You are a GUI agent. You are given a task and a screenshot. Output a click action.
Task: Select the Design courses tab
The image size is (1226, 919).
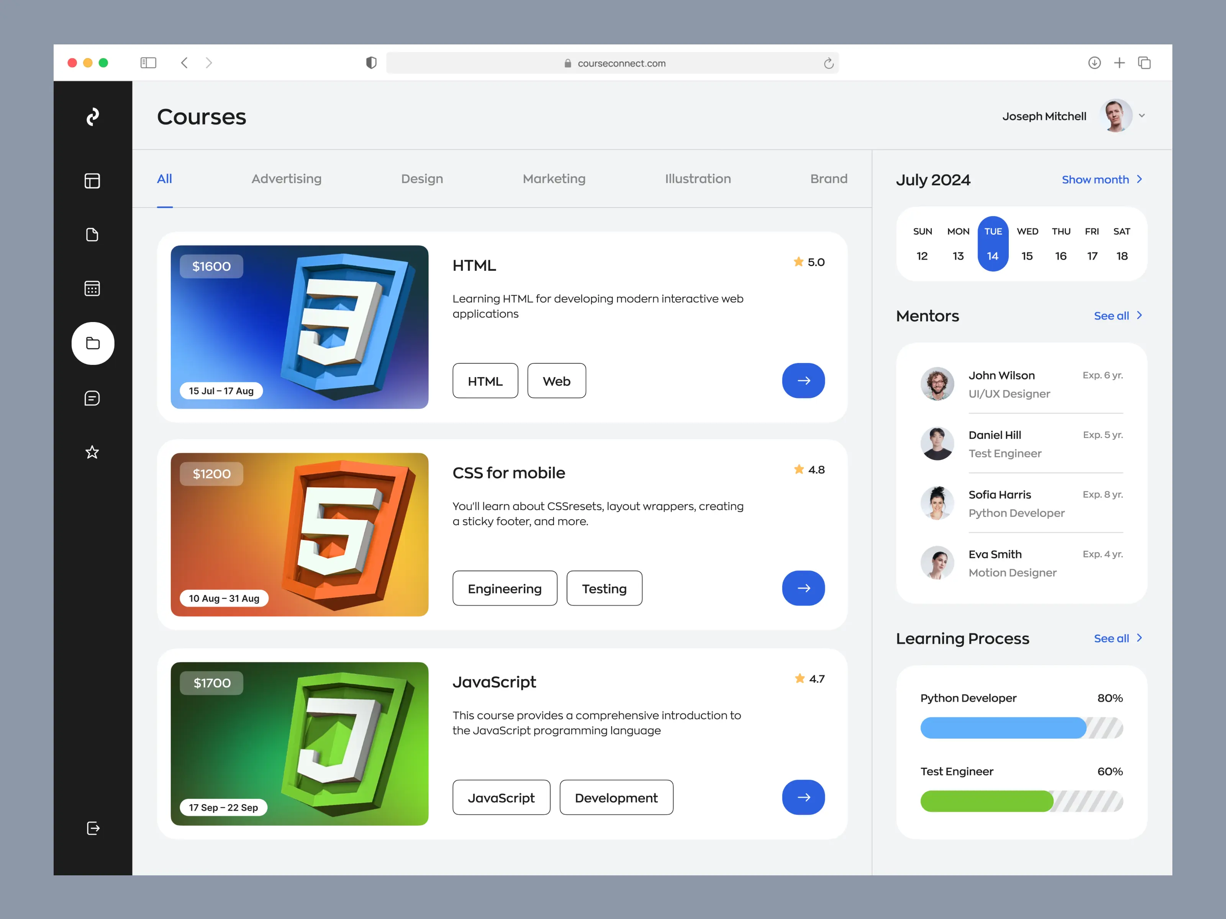pyautogui.click(x=422, y=178)
